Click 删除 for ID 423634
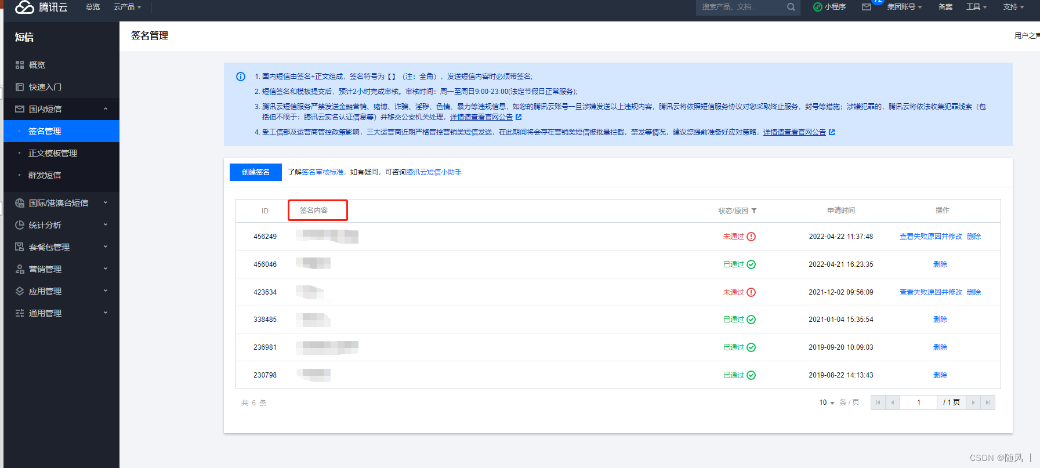 pyautogui.click(x=974, y=292)
